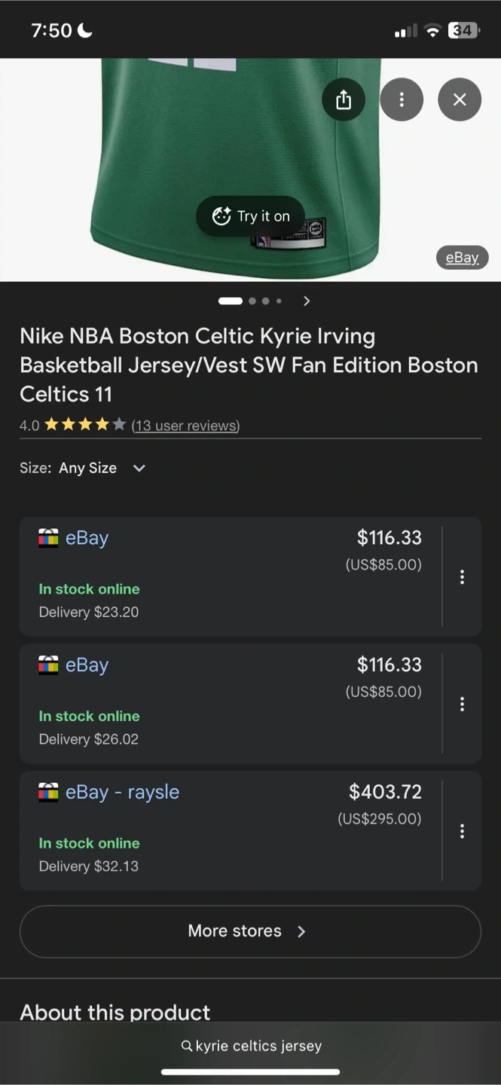This screenshot has height=1085, width=501.
Task: Open options for second eBay listing
Action: coord(462,704)
